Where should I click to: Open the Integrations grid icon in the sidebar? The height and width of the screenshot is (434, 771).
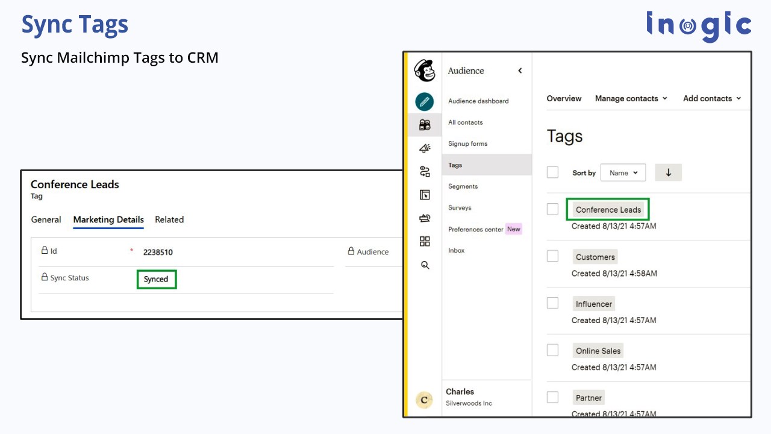point(425,242)
